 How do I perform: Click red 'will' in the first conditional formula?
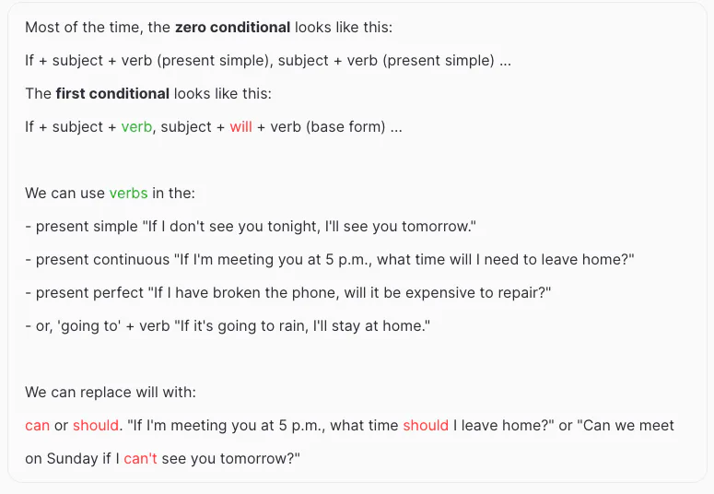tap(240, 127)
